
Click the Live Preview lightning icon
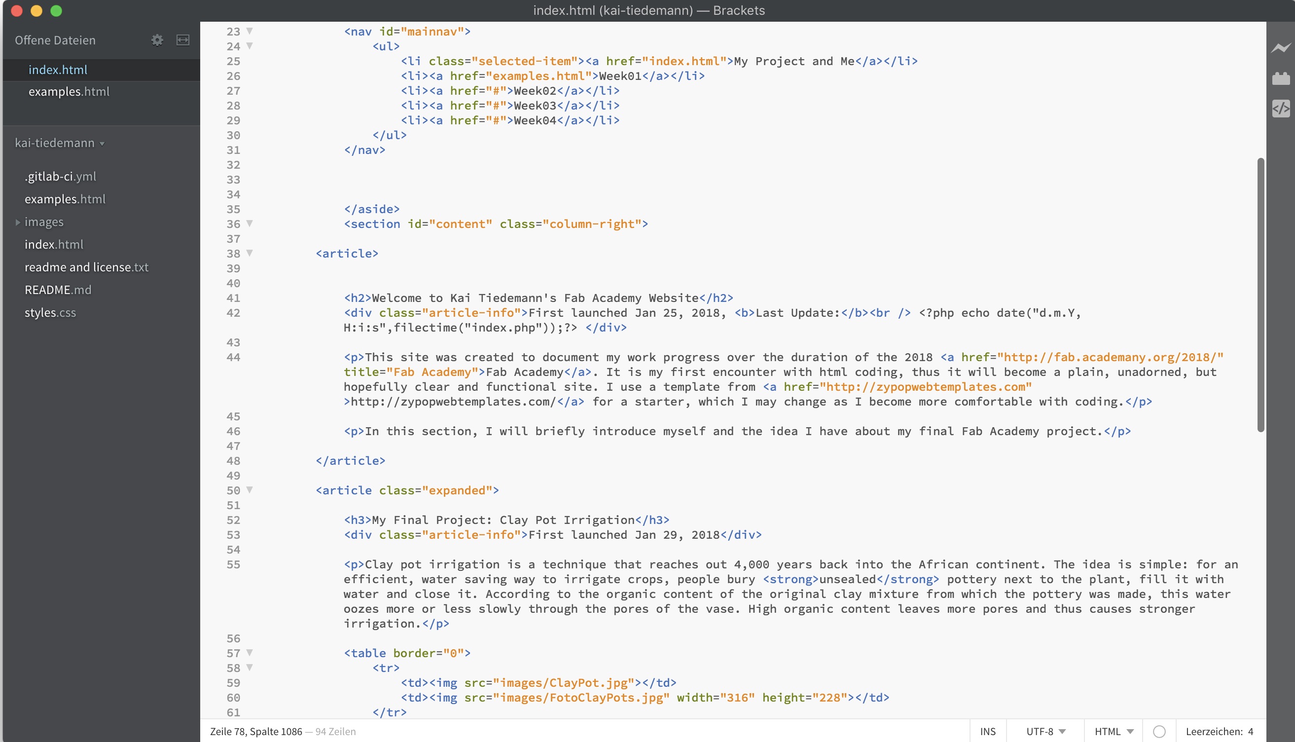point(1281,48)
